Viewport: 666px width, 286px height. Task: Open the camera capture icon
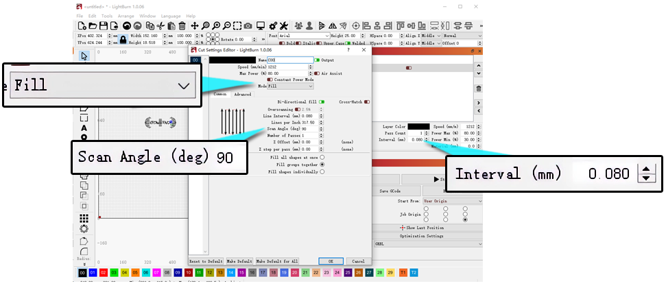coord(248,26)
